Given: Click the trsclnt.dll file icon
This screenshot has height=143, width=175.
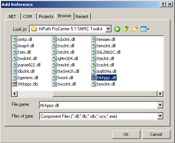Looking at the screenshot, I should pos(54,45).
